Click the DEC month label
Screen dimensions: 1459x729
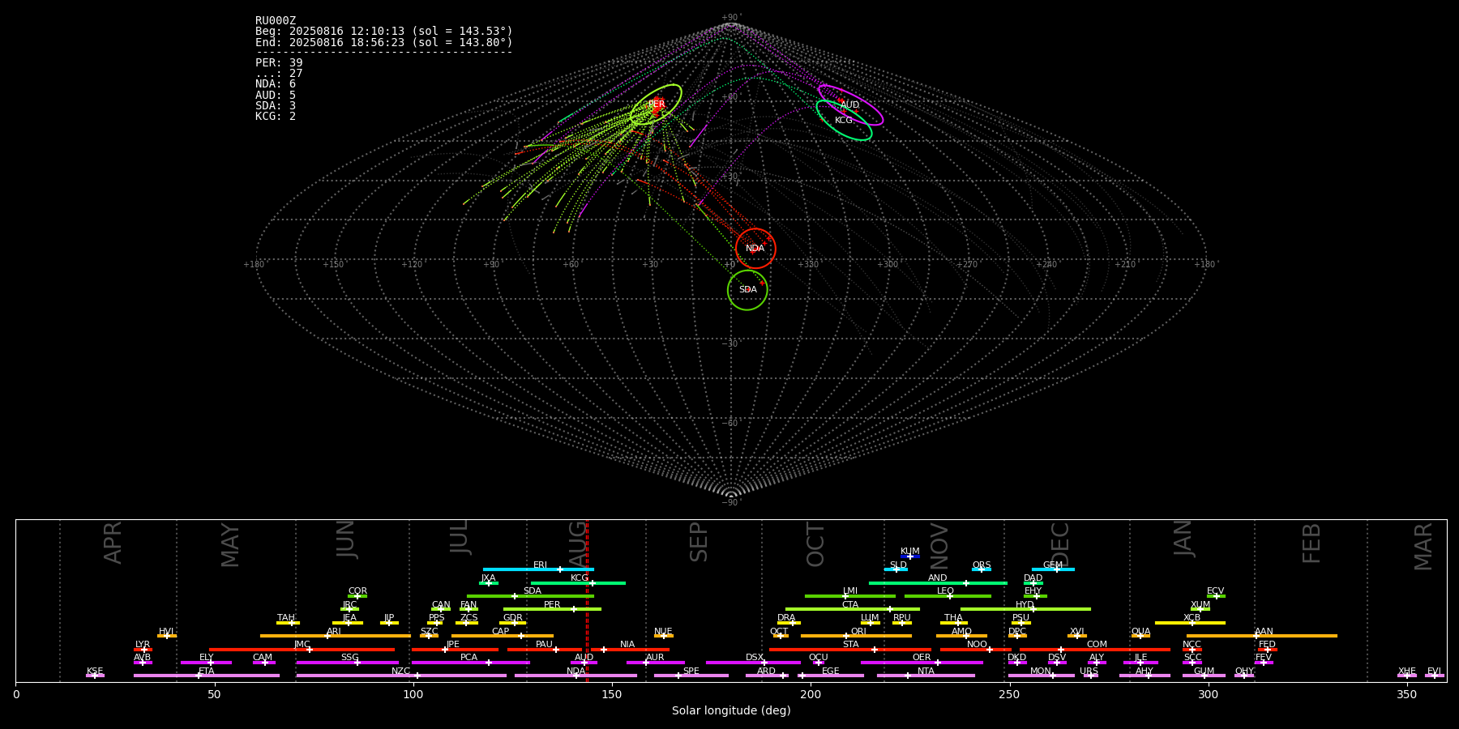(x=1060, y=543)
